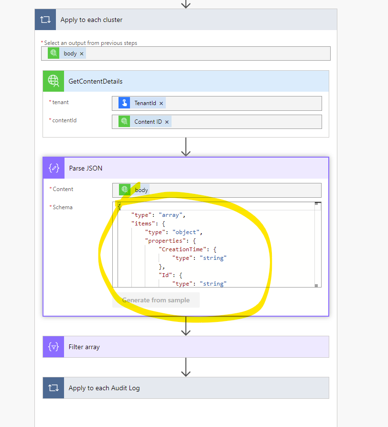Click the Apply to each cluster loop icon
Viewport: 388px width, 427px height.
(x=45, y=20)
